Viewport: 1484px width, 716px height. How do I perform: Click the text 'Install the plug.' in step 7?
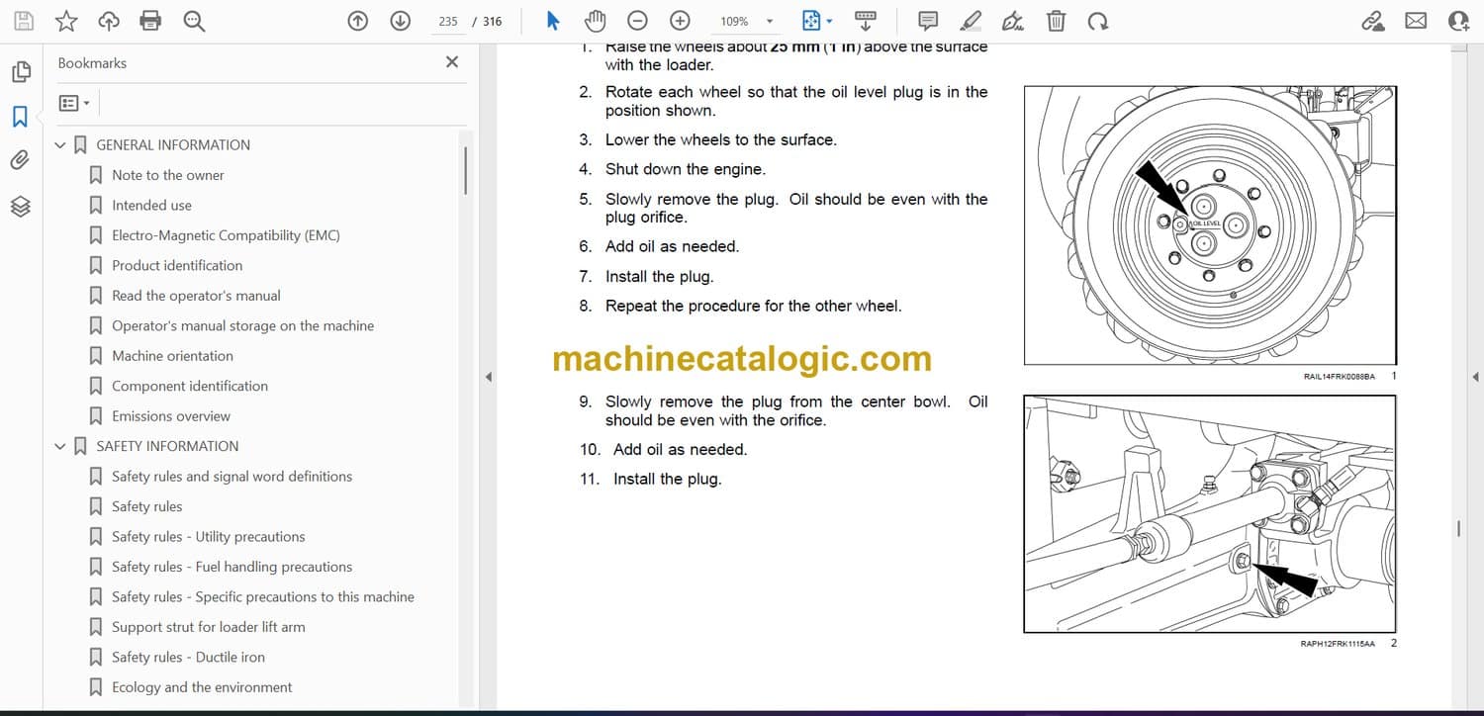tap(659, 277)
